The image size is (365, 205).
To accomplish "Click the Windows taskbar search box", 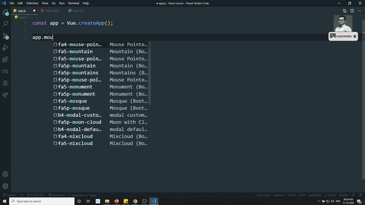I will click(42, 201).
